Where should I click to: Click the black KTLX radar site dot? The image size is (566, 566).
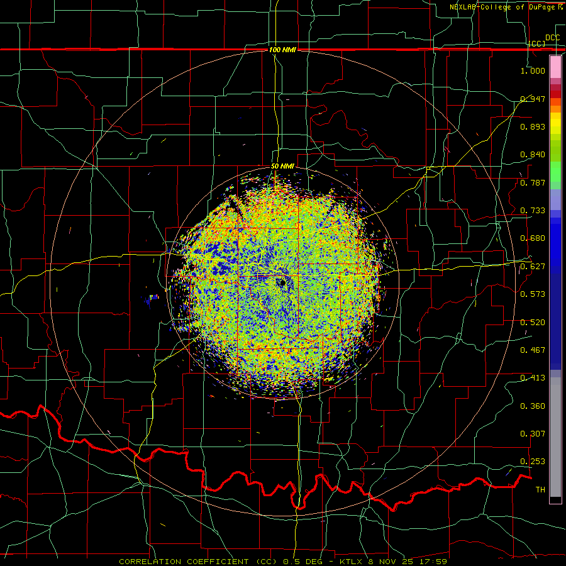coord(283,282)
